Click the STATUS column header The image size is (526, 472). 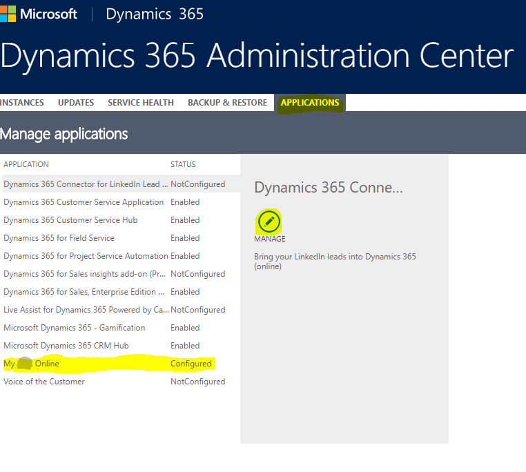coord(183,164)
